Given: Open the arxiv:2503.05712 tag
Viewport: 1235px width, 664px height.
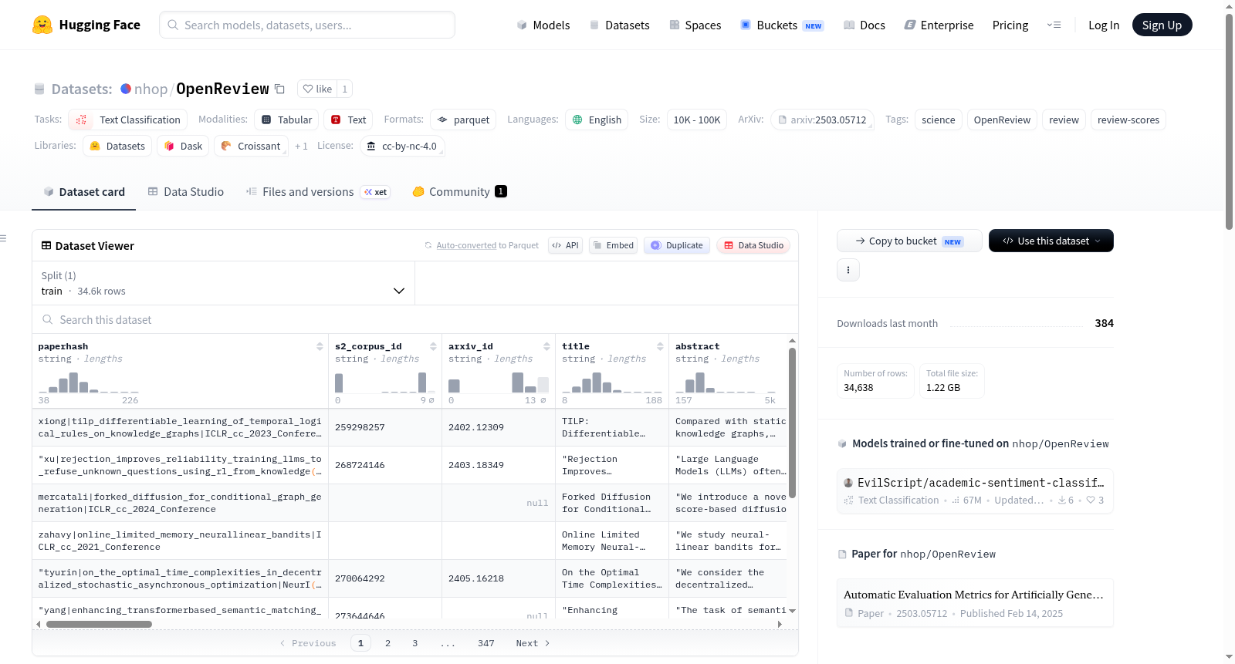Looking at the screenshot, I should click(822, 120).
